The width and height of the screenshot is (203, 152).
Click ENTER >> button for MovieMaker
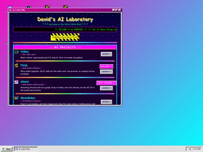click(x=106, y=102)
